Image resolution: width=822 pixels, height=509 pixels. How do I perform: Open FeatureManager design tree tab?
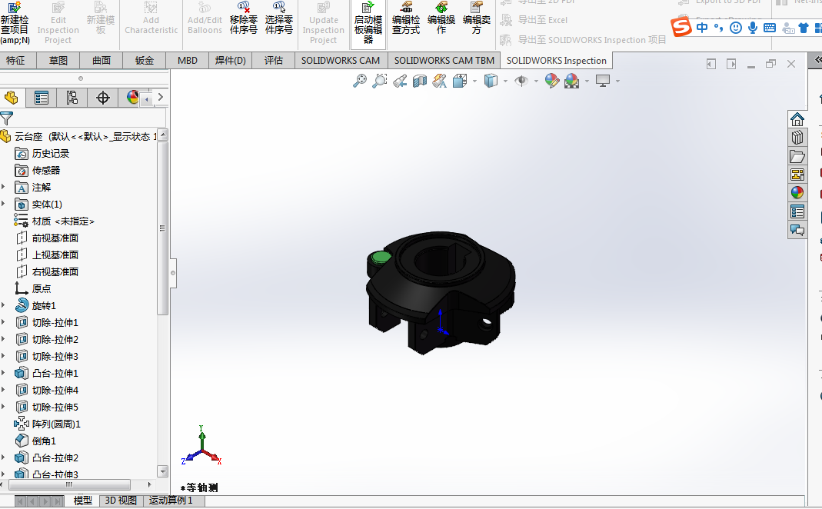pyautogui.click(x=11, y=98)
